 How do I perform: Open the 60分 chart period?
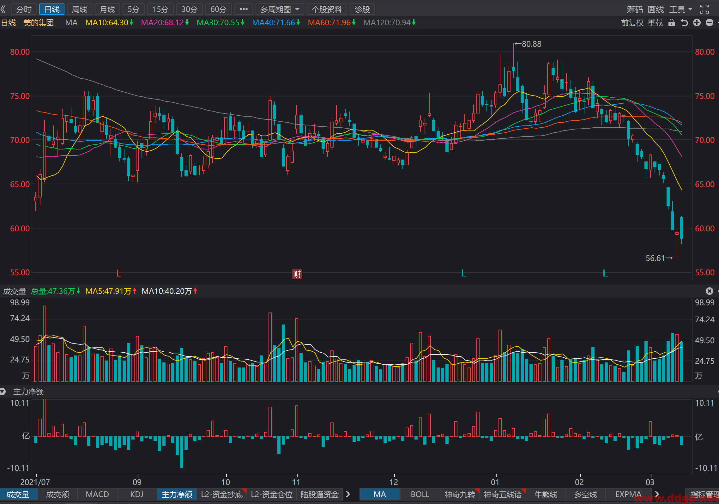pos(219,9)
